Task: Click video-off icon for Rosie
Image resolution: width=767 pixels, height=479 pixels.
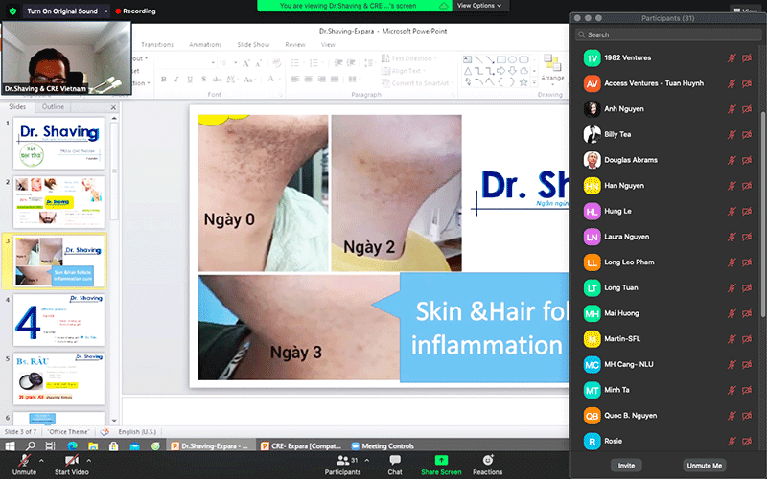Action: 747,442
